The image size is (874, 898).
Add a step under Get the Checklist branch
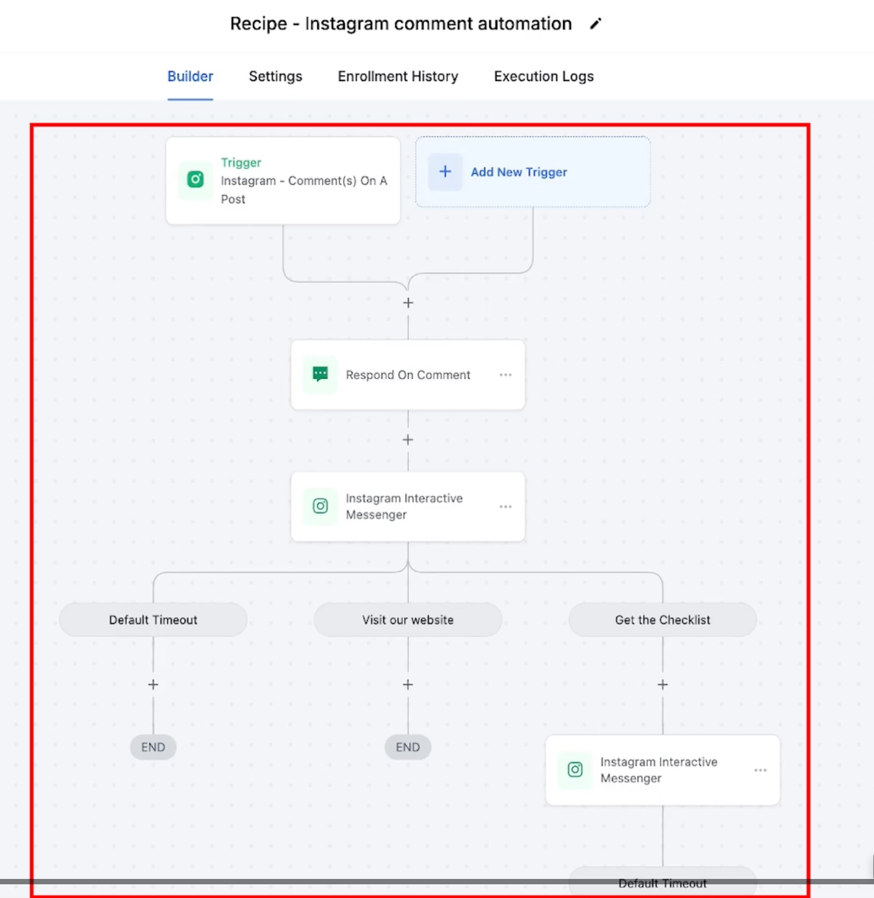[x=663, y=685]
